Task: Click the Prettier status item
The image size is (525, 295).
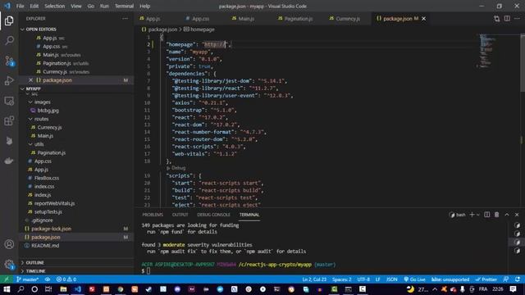Action: [x=486, y=279]
